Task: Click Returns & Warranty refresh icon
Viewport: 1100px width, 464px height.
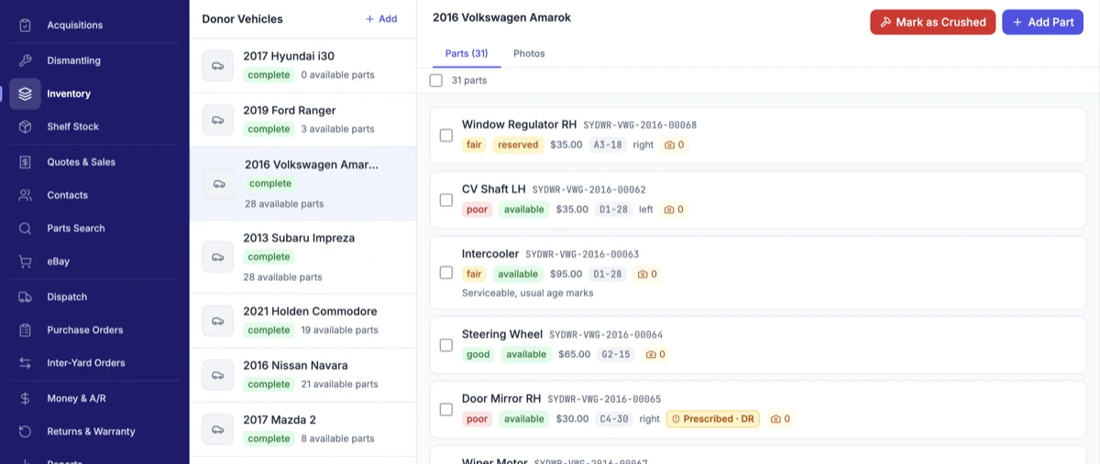Action: click(25, 431)
